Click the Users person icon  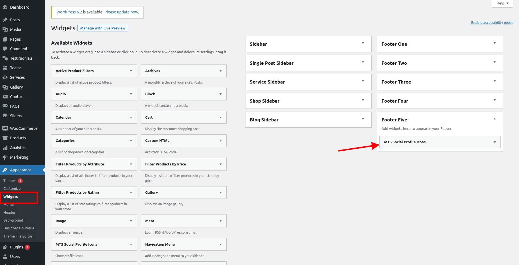(5, 257)
